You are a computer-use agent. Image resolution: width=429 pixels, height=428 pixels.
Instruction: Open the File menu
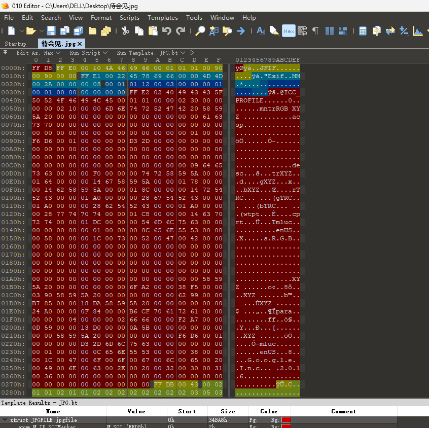(x=9, y=18)
